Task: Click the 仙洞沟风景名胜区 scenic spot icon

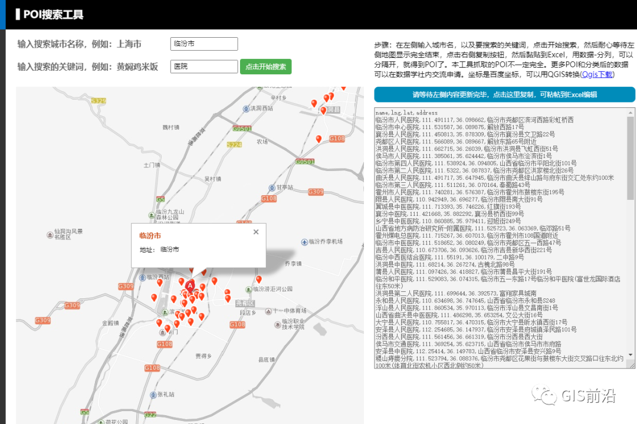Action: tap(50, 235)
